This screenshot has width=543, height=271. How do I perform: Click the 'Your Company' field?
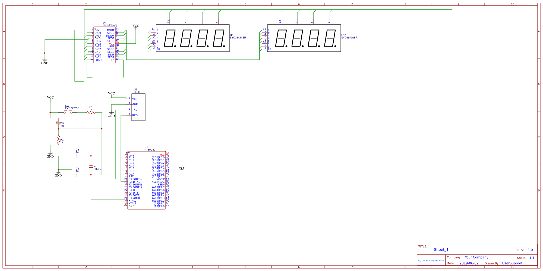(476, 257)
